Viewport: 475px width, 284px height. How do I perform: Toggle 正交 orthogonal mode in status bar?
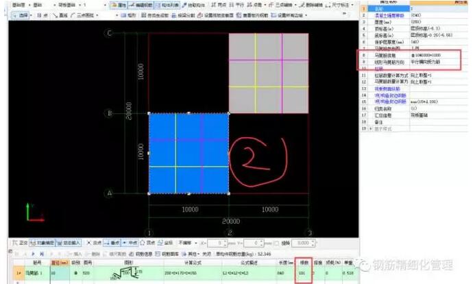coord(20,242)
